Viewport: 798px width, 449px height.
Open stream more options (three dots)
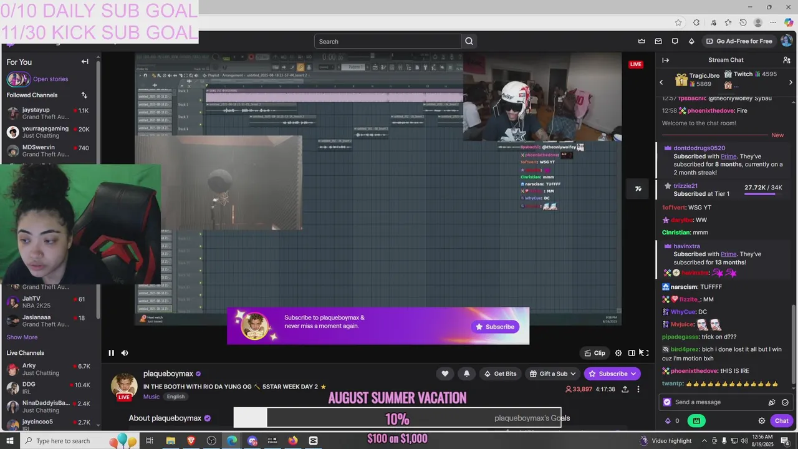(x=638, y=389)
